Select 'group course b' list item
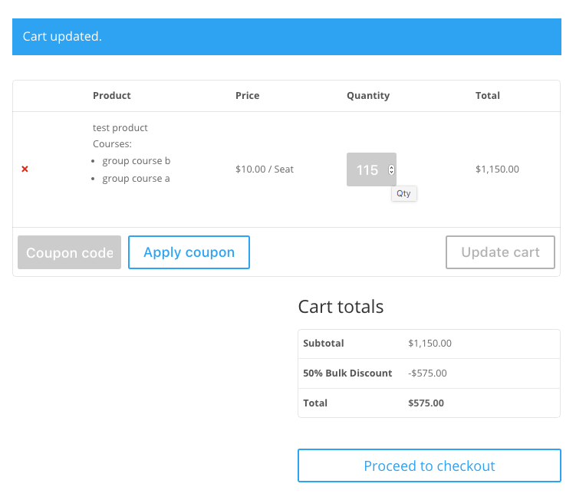The image size is (576, 500). [137, 161]
